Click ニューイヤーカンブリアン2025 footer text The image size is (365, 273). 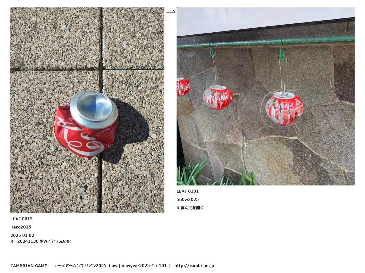78,266
